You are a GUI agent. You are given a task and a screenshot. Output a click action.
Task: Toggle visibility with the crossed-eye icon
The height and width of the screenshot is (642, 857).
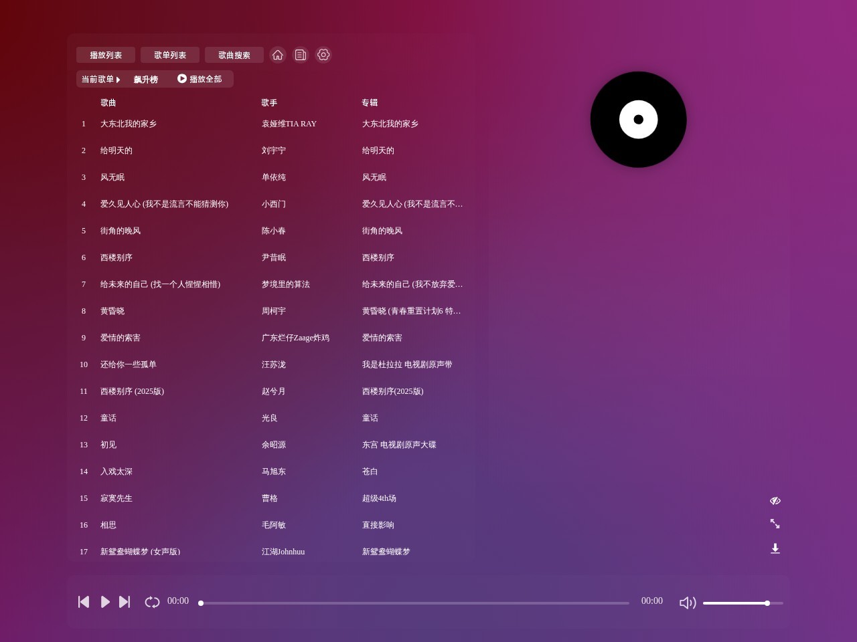(775, 500)
